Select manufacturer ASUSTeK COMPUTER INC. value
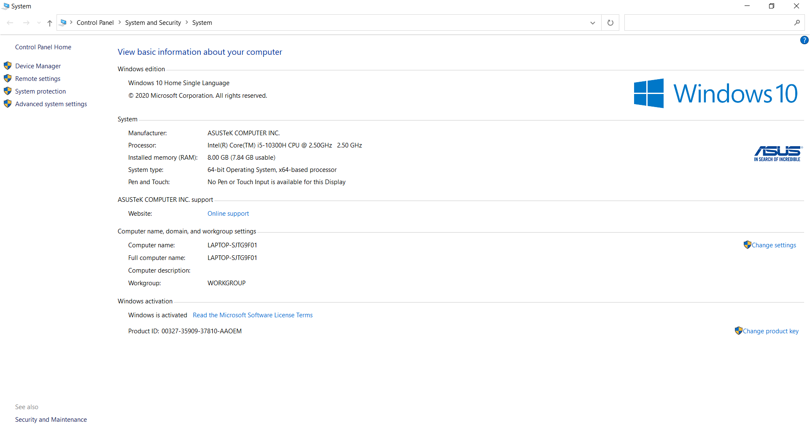 pyautogui.click(x=243, y=133)
